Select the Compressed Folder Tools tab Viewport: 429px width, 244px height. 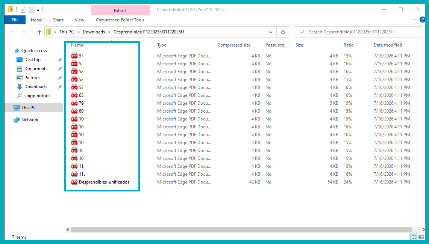click(120, 20)
